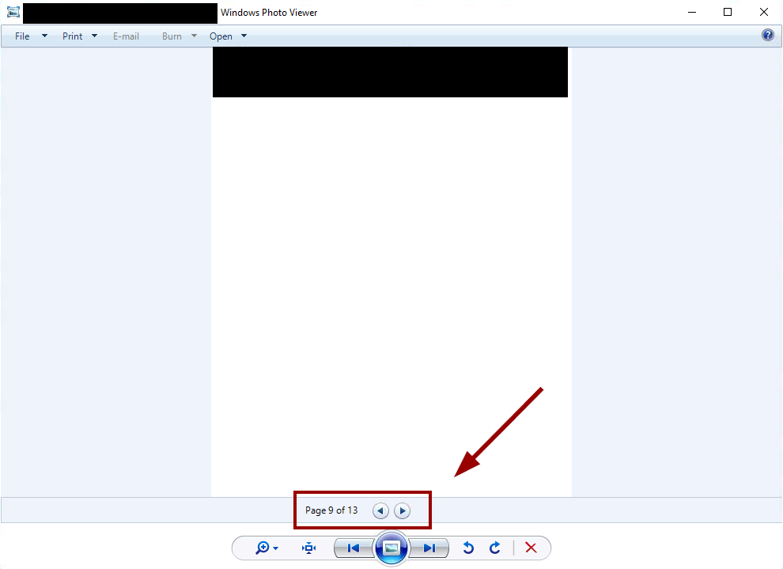Start the slide show button
Viewport: 783px width, 569px height.
(x=391, y=548)
